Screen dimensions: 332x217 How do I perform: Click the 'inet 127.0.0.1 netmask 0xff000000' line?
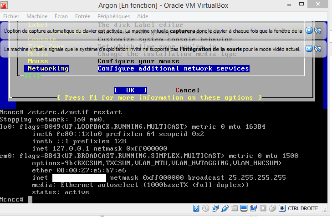(x=100, y=148)
